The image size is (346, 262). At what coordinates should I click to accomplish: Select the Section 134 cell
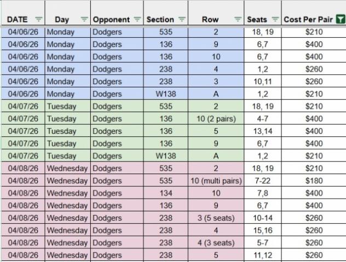pos(165,193)
